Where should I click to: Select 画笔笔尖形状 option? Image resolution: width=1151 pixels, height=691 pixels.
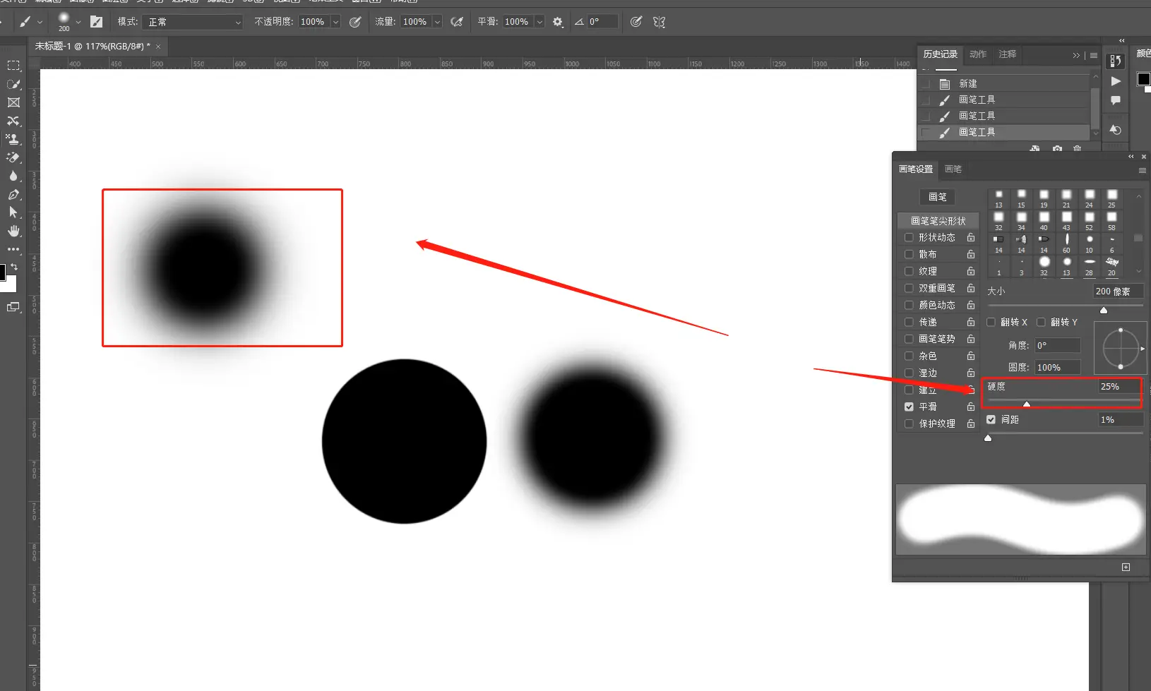(x=938, y=221)
